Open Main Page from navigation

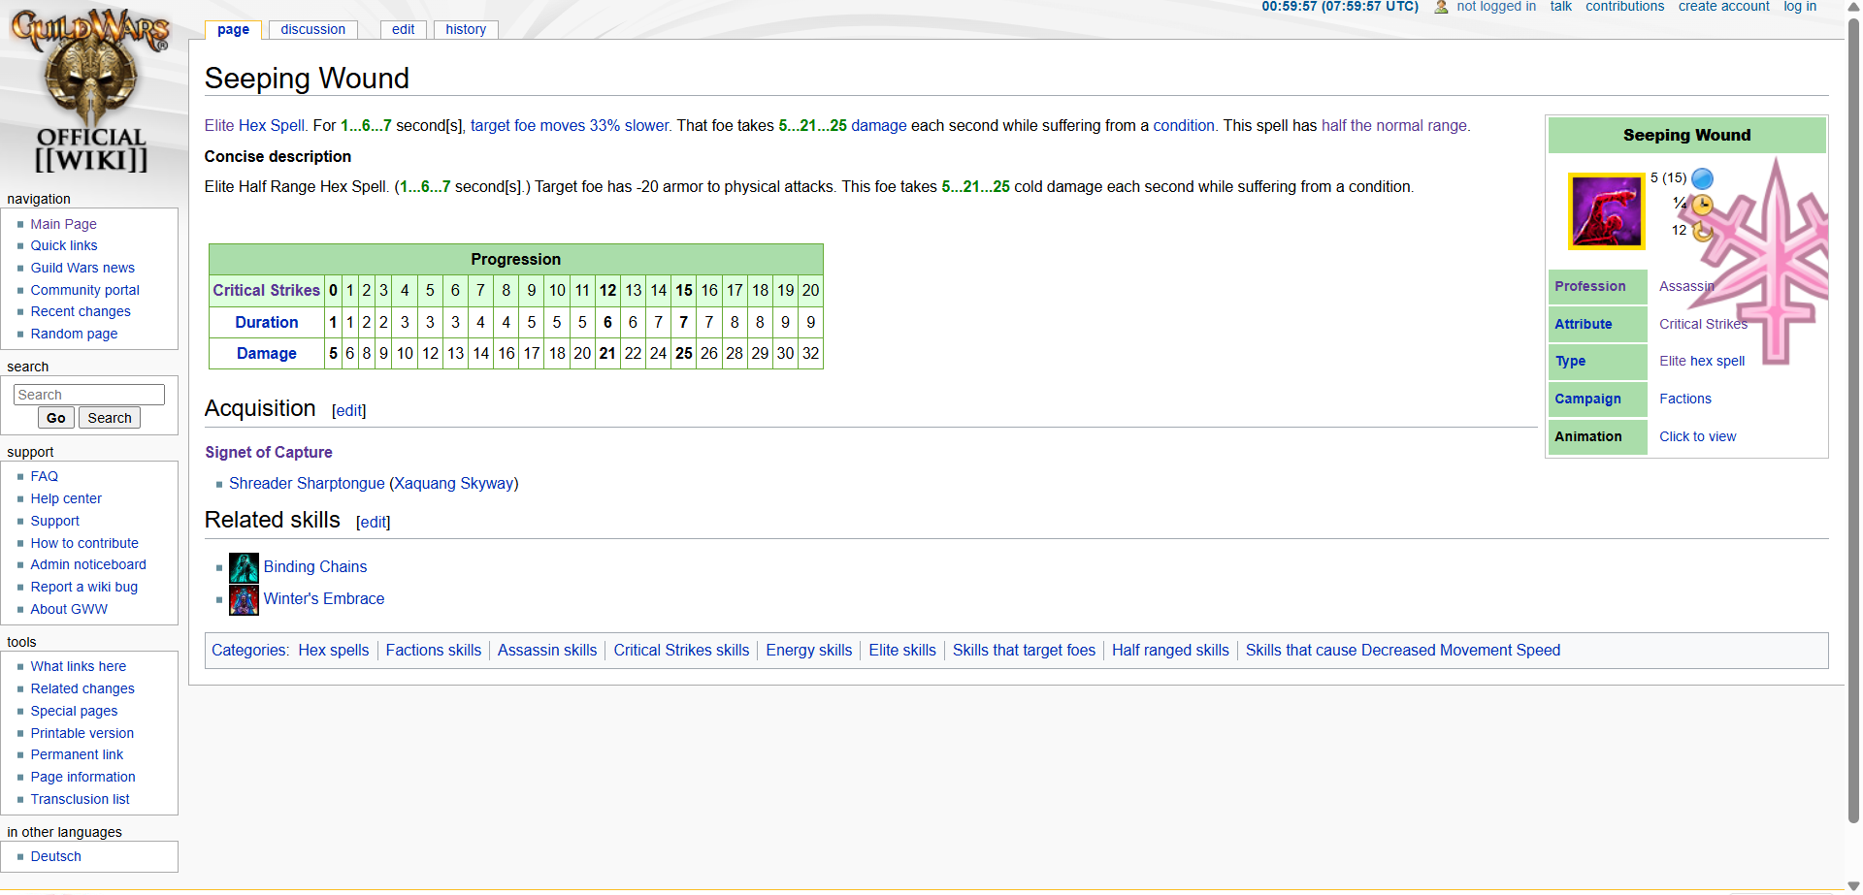63,224
